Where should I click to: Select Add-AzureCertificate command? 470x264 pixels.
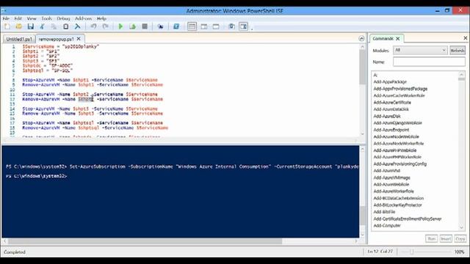pyautogui.click(x=392, y=103)
